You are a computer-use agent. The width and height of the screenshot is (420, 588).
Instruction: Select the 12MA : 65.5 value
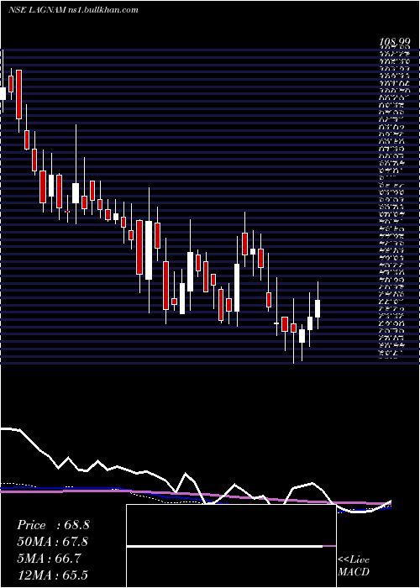tap(53, 575)
